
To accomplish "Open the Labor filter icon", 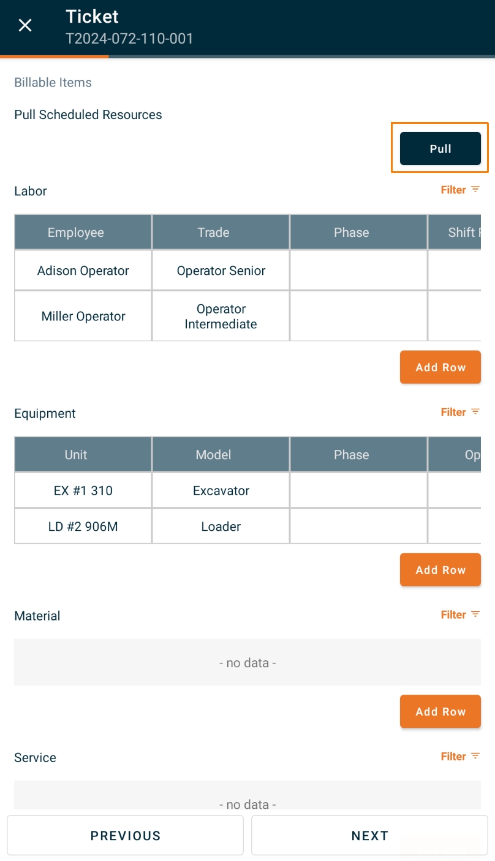I will pyautogui.click(x=475, y=190).
